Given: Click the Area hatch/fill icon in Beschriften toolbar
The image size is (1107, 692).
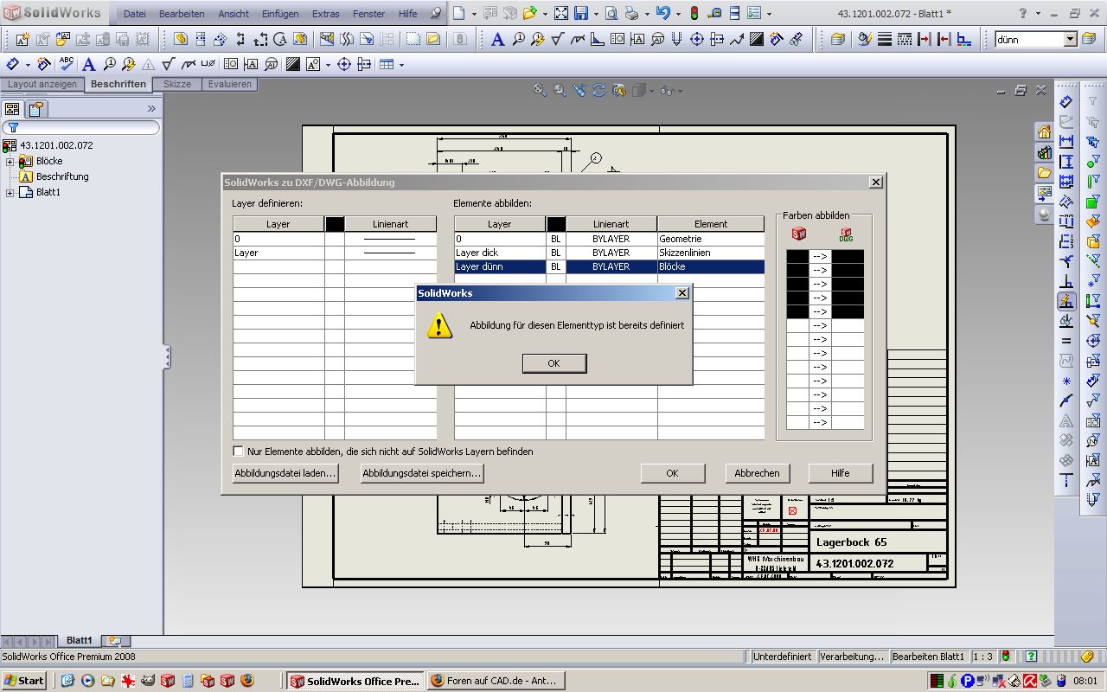Looking at the screenshot, I should pyautogui.click(x=292, y=65).
